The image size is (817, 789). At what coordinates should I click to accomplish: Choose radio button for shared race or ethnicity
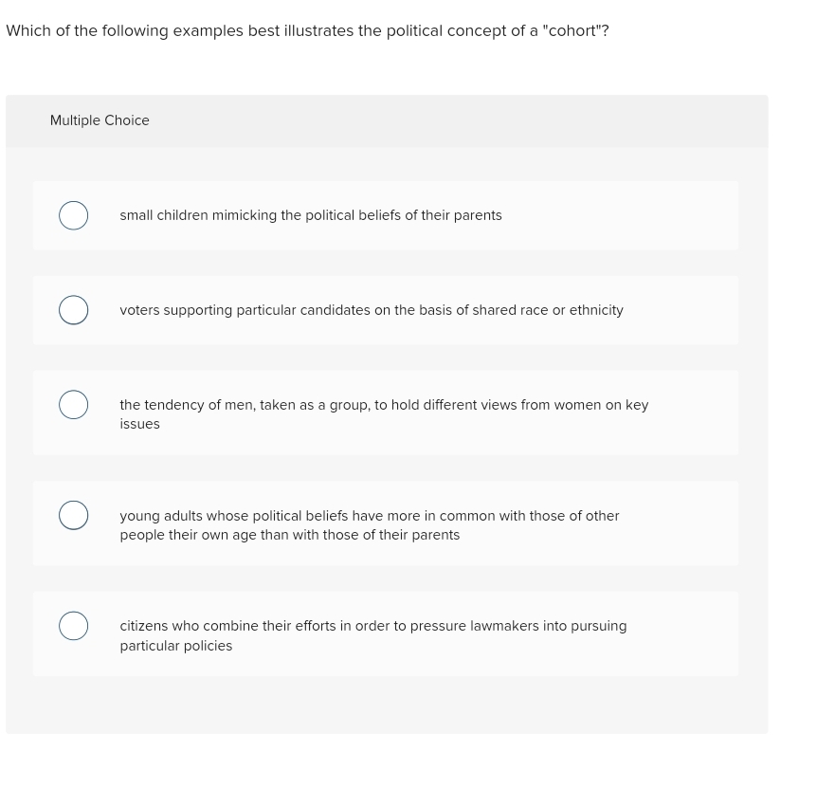tap(74, 310)
